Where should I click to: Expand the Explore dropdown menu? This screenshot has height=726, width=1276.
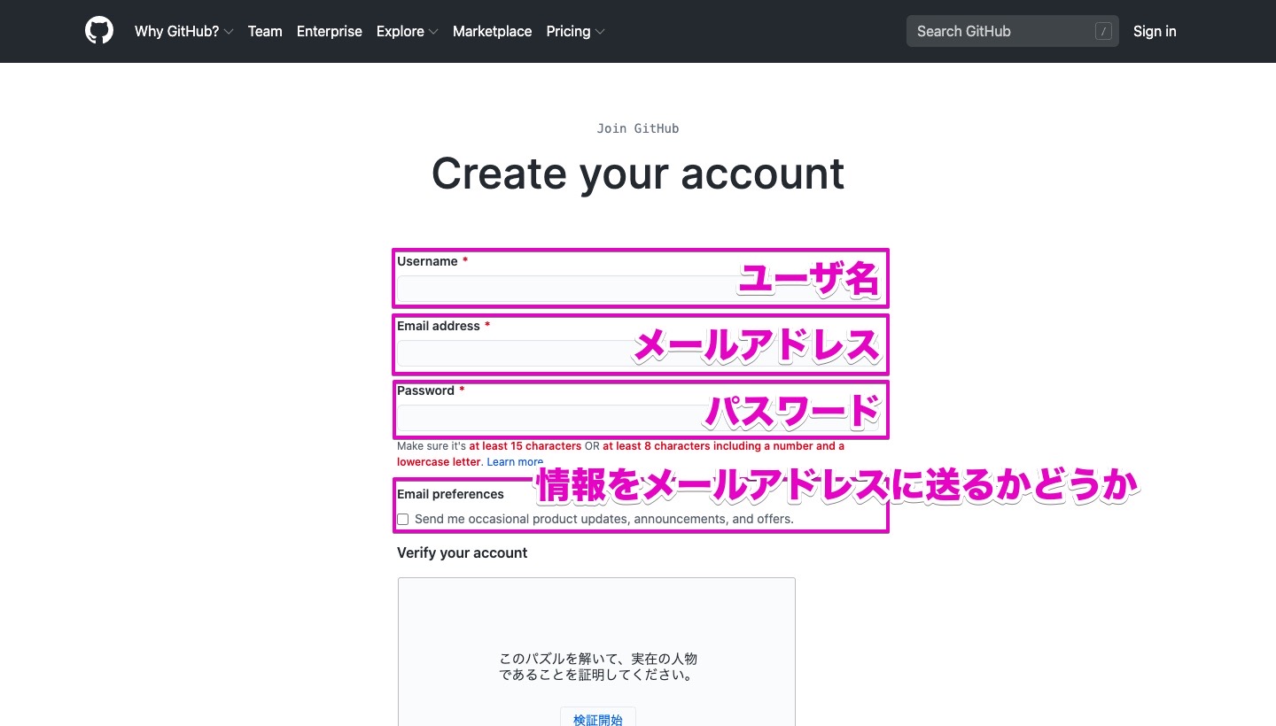[407, 31]
